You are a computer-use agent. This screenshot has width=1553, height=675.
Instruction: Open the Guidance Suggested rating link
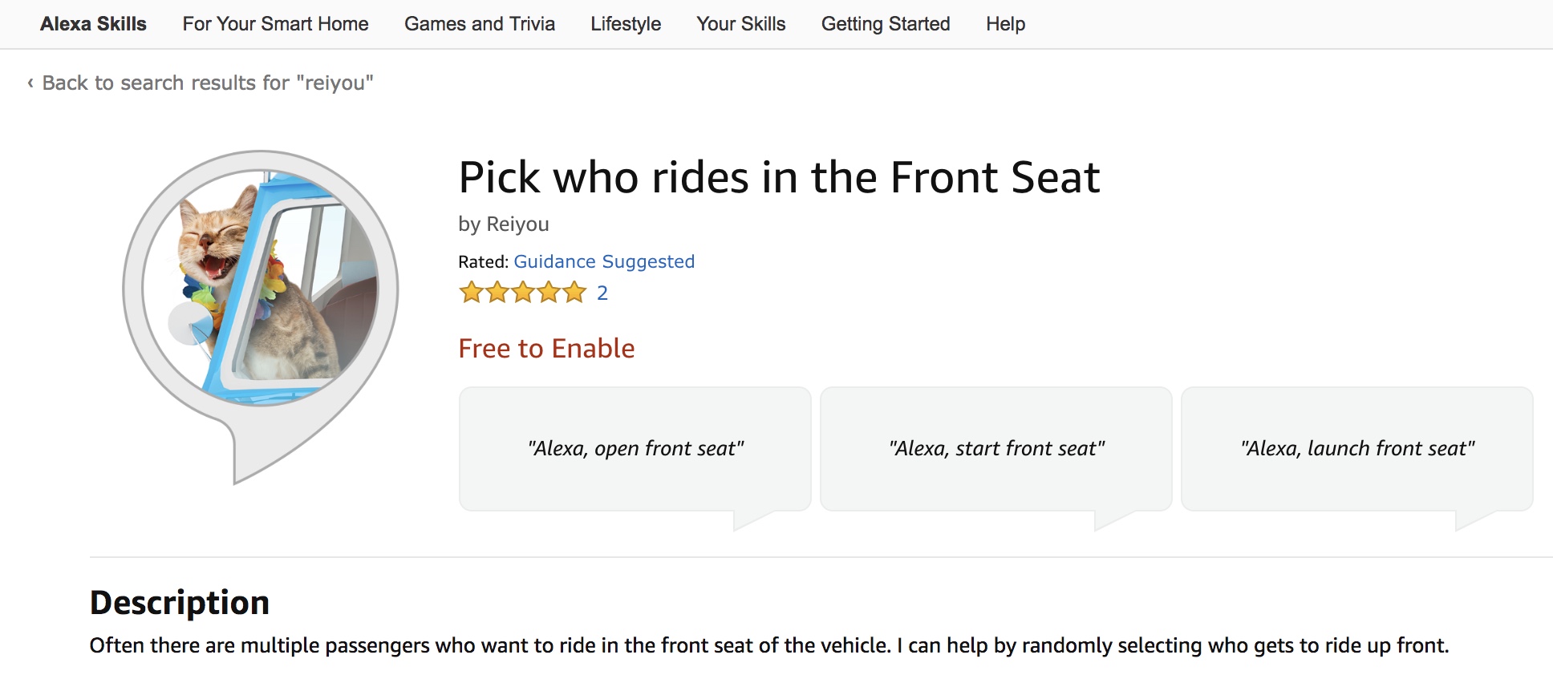coord(604,261)
